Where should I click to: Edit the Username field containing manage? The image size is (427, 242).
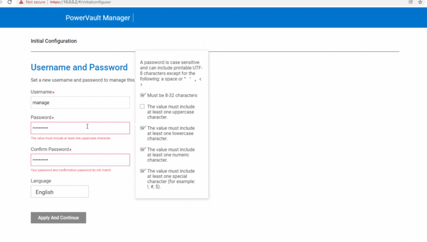click(x=80, y=103)
